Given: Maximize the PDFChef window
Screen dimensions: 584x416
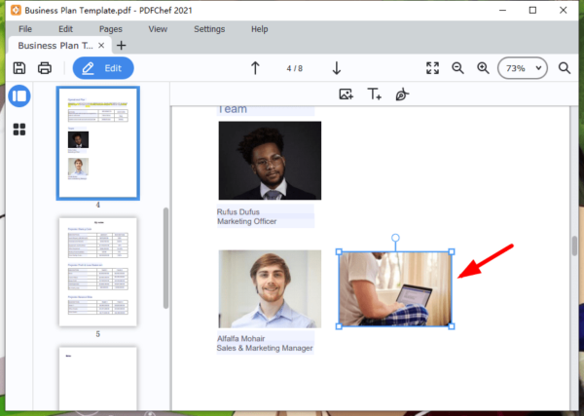Looking at the screenshot, I should coord(533,10).
